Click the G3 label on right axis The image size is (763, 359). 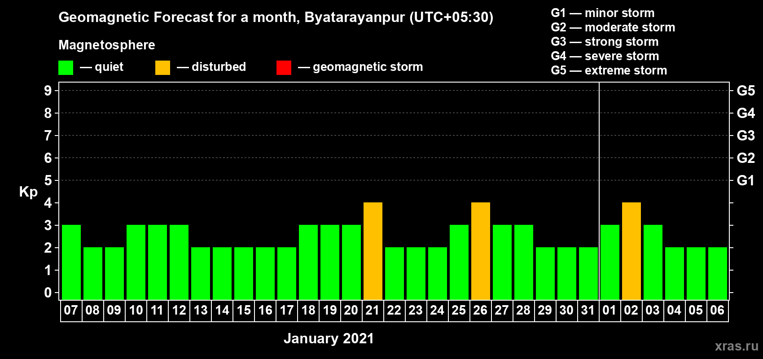[x=746, y=136]
